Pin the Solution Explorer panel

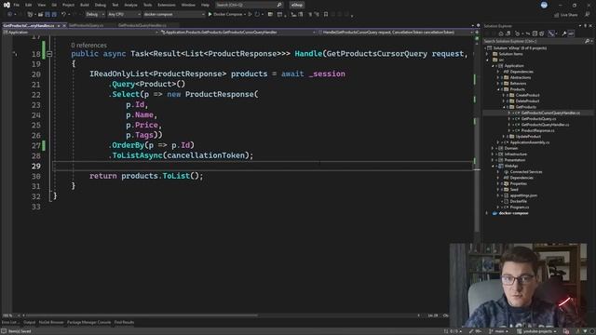586,26
